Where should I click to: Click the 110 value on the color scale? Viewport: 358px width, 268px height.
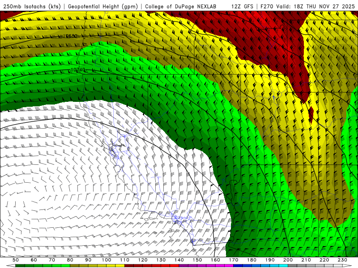coord(125,260)
